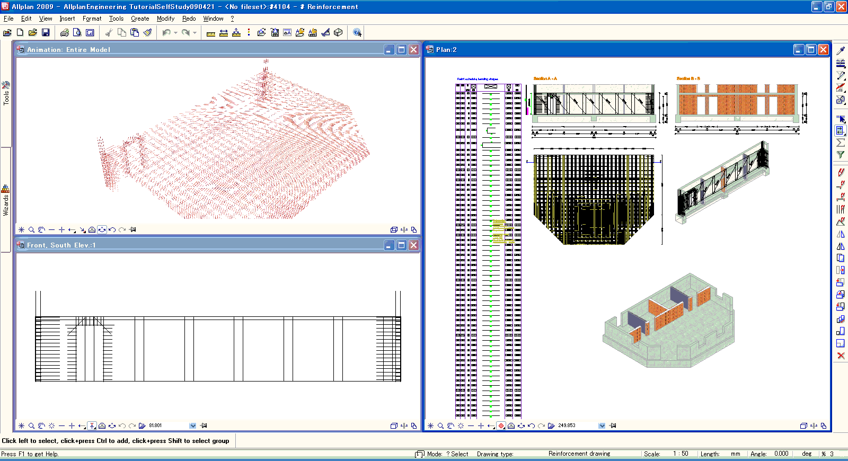Toggle pin icon in Animation window toolbar
Viewport: 848px width, 461px height.
click(133, 230)
